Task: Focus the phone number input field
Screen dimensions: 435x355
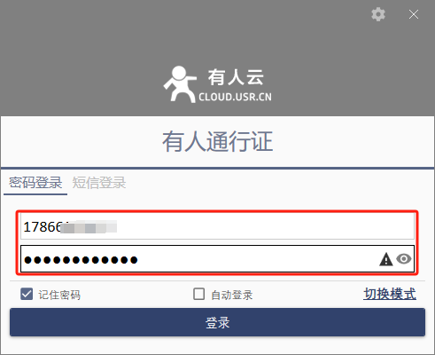Action: (217, 226)
